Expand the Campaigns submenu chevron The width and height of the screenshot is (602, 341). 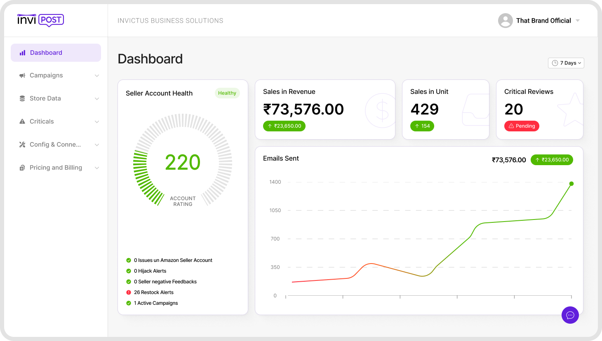click(97, 75)
